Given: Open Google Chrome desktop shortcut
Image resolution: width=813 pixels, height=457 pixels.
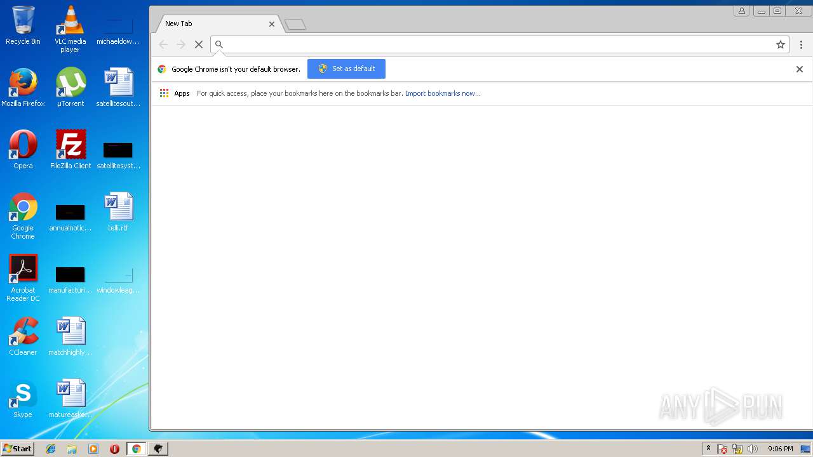Looking at the screenshot, I should click(23, 216).
